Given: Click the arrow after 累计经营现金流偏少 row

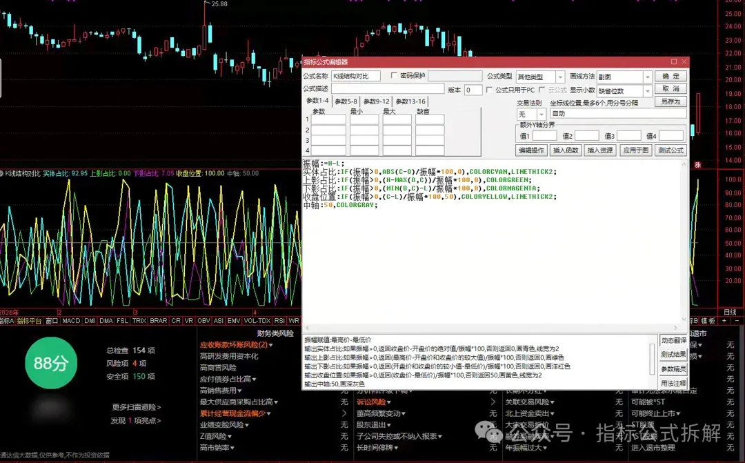Looking at the screenshot, I should [344, 413].
